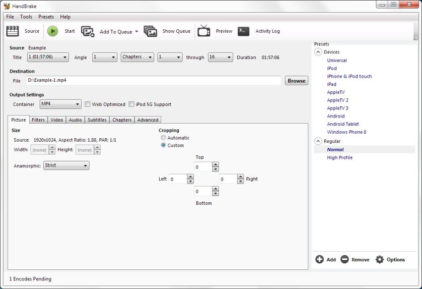This screenshot has height=289, width=422.
Task: Switch to the Chapters tab
Action: (x=122, y=120)
